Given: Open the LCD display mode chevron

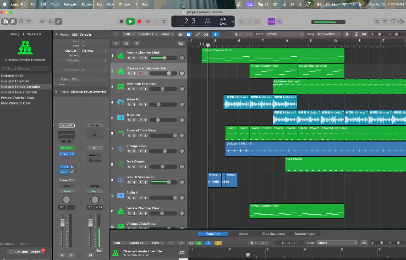Looking at the screenshot, I should [232, 22].
